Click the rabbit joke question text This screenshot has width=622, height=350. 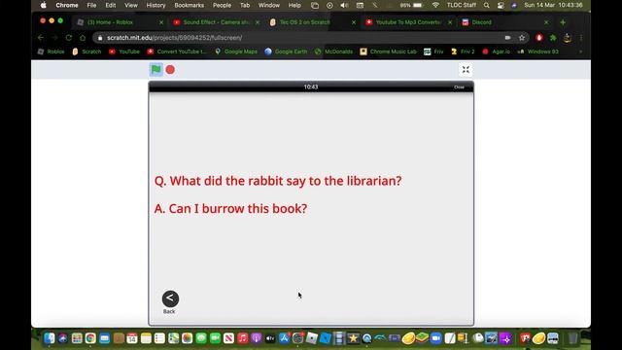278,181
